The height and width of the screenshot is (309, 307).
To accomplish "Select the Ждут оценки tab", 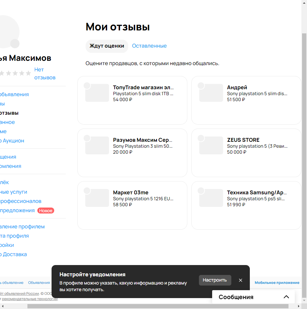I will pyautogui.click(x=107, y=46).
